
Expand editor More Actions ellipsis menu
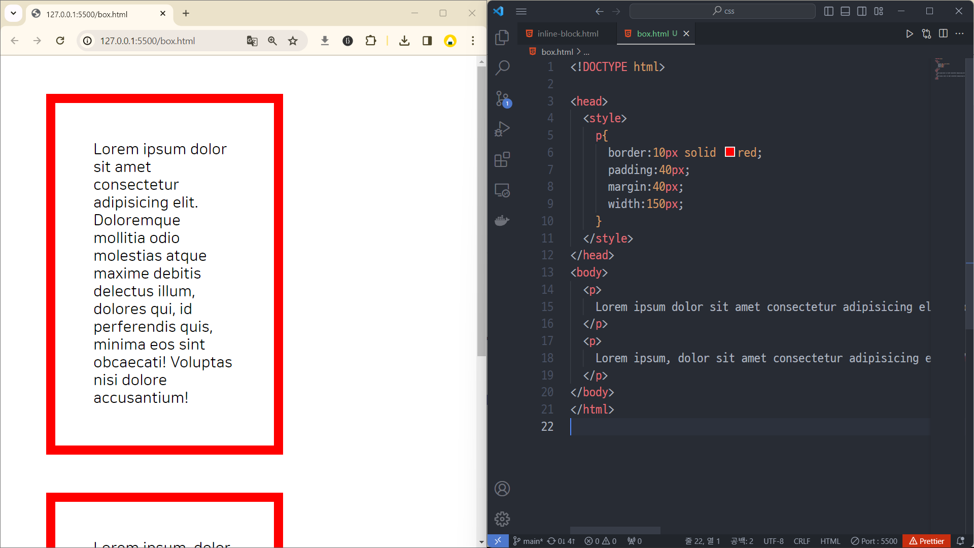pos(959,33)
